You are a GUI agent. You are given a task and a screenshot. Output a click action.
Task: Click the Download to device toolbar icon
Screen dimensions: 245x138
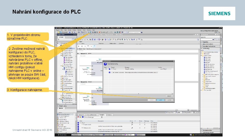[x=91, y=32]
